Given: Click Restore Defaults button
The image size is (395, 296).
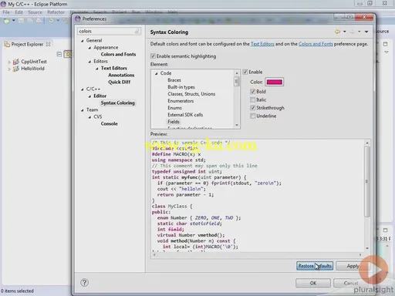Looking at the screenshot, I should [x=315, y=266].
